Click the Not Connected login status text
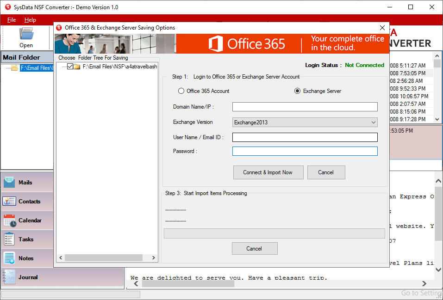Viewport: 443px width, 300px height. [364, 65]
